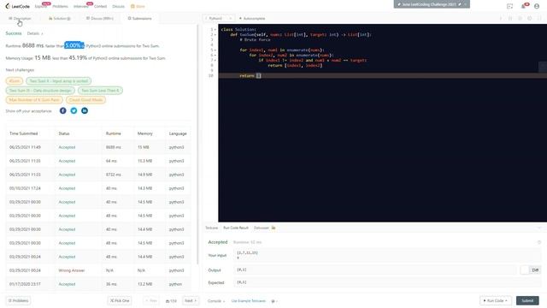Open the Accepted submission with 64 ms runtime
547x308 pixels.
tap(67, 161)
